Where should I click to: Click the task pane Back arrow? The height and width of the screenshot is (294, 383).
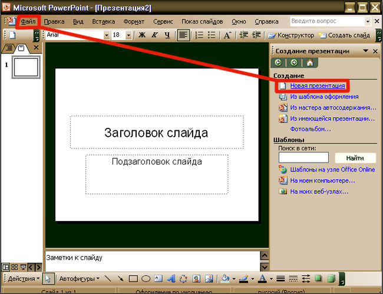point(278,63)
